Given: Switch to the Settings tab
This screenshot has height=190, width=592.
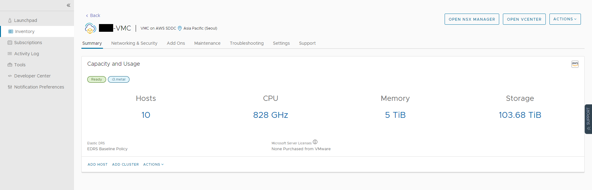Looking at the screenshot, I should pos(281,43).
